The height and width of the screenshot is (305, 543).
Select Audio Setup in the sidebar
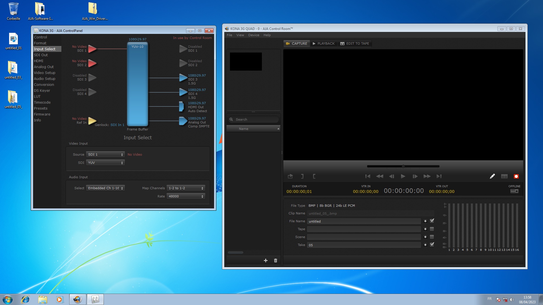44,79
